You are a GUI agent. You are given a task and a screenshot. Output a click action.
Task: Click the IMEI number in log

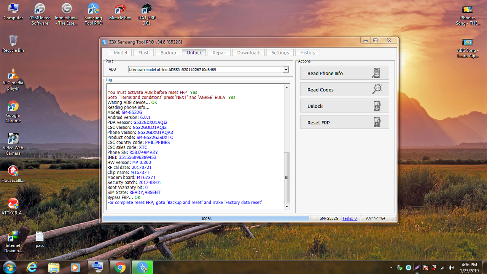coord(137,157)
